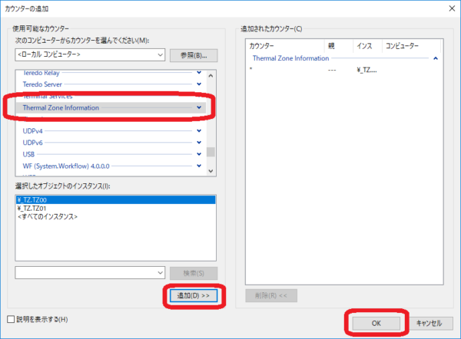Image resolution: width=461 pixels, height=339 pixels.
Task: Expand the Teredo Relay counter chevron
Action: [x=199, y=72]
